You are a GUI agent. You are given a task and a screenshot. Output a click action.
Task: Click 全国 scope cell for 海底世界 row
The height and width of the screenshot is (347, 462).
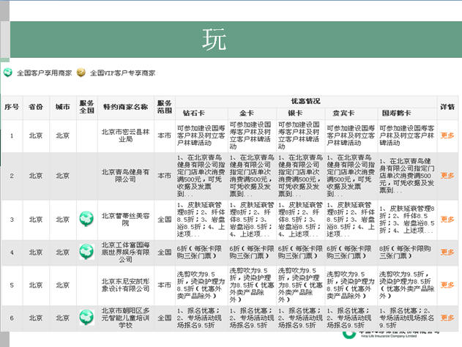click(165, 252)
